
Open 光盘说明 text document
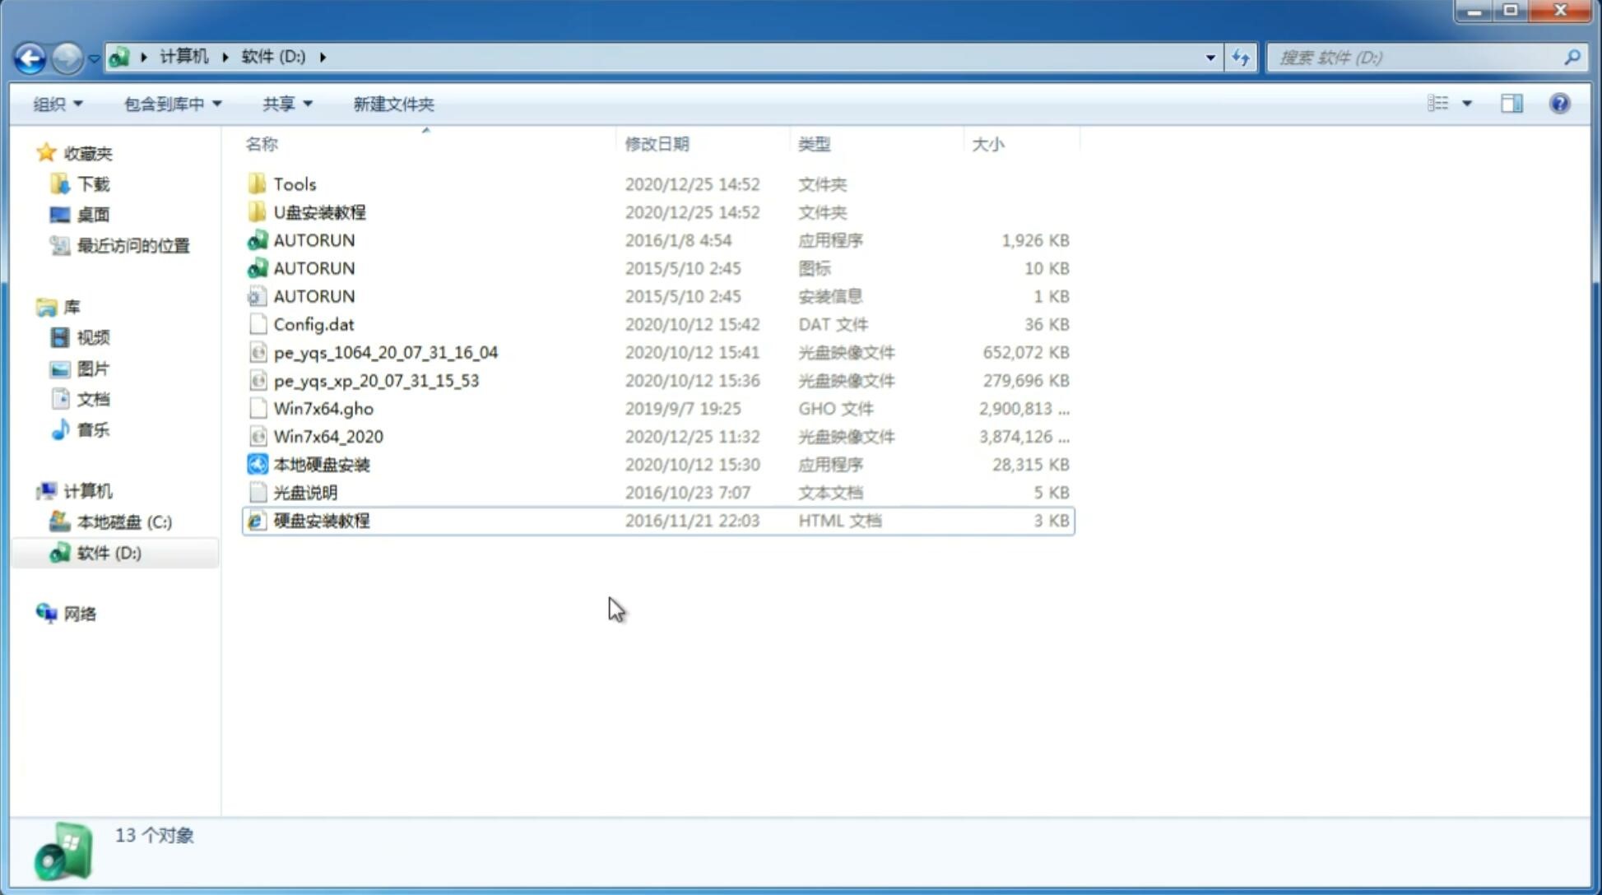click(x=304, y=493)
